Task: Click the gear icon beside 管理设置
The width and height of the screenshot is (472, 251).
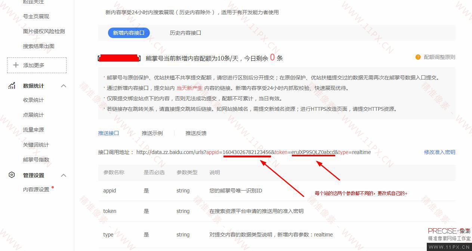Action: point(12,175)
